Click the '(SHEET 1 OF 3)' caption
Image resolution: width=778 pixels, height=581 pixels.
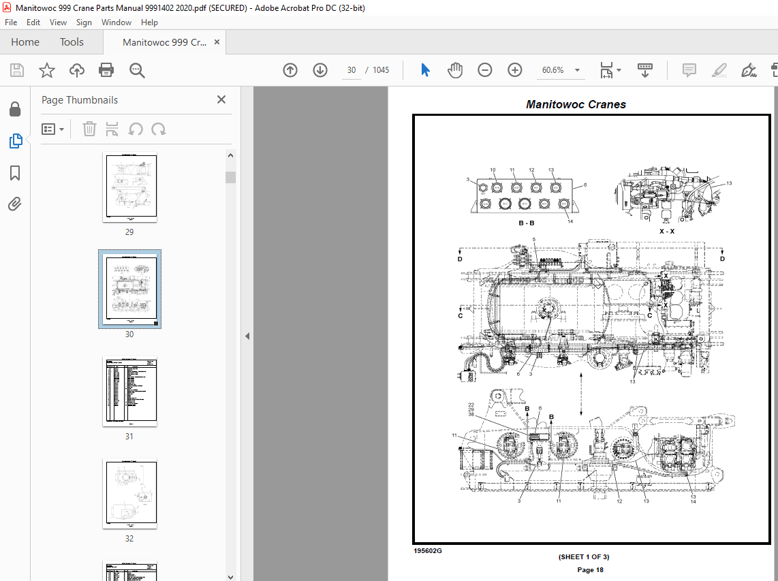(584, 556)
